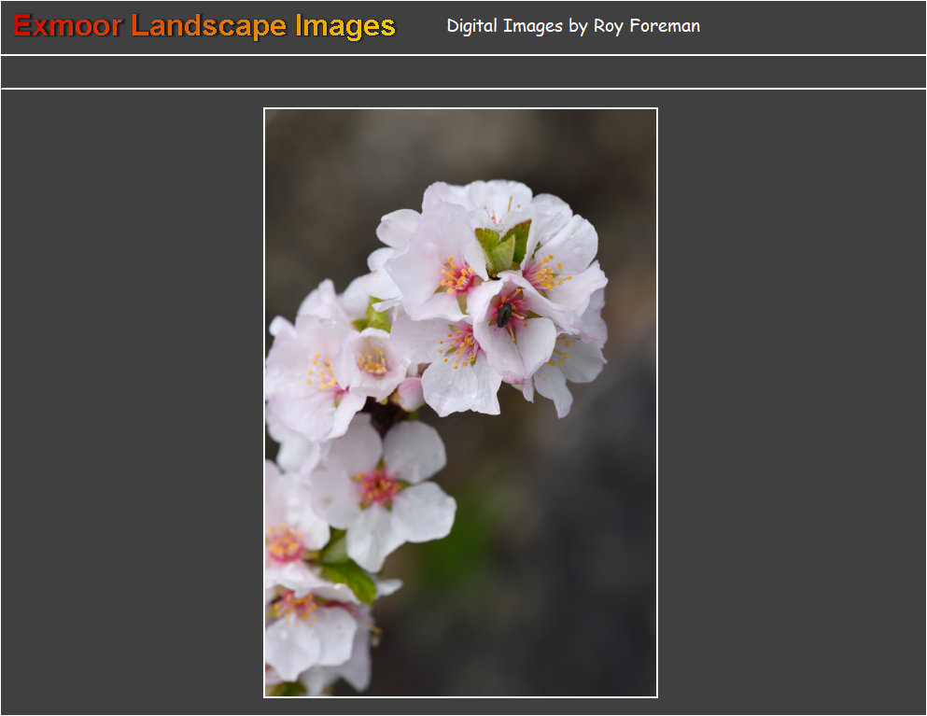Click the name "Roy Foreman"
927x716 pixels.
tap(646, 26)
